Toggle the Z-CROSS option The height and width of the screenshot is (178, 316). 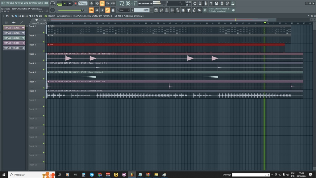point(38,23)
